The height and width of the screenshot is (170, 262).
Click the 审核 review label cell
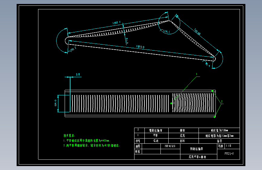pos(138,152)
